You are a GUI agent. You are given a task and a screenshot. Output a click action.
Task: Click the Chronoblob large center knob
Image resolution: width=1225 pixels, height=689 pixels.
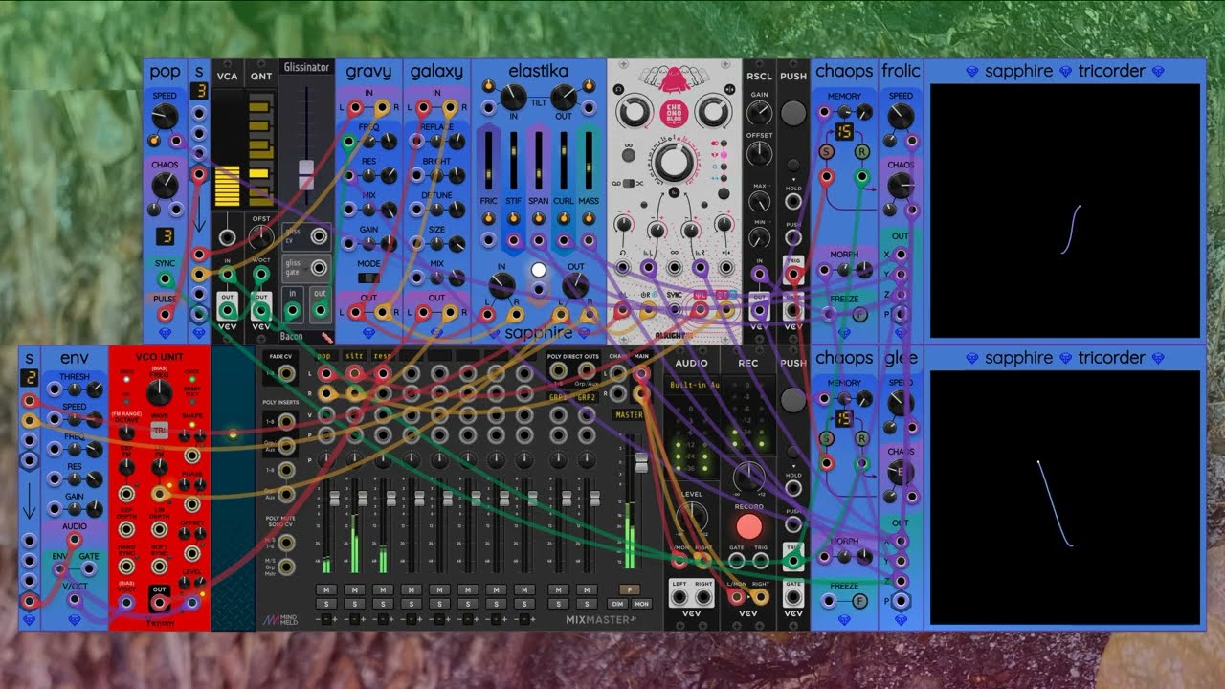[x=674, y=163]
